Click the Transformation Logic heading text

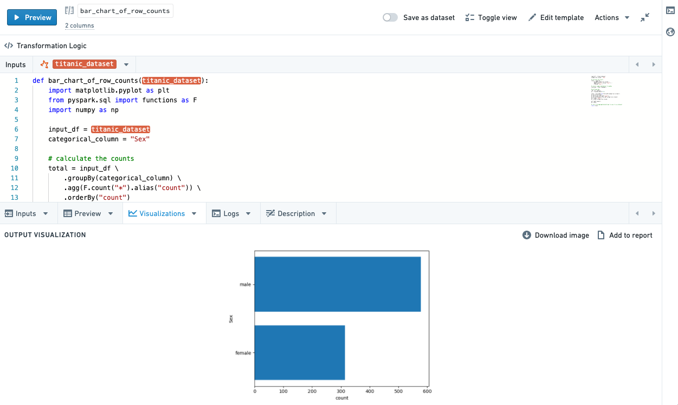click(51, 46)
